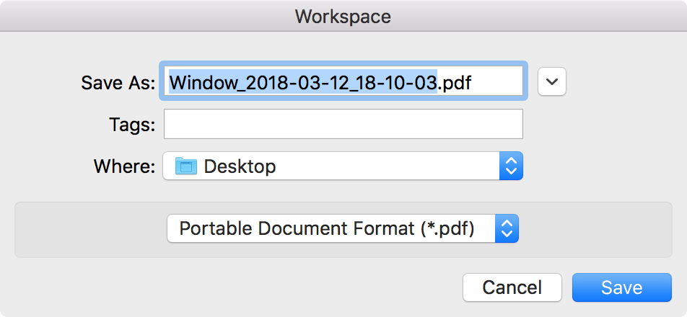Screen dimensions: 687x317
Task: Click blank space after filename in Save As field
Action: click(497, 81)
